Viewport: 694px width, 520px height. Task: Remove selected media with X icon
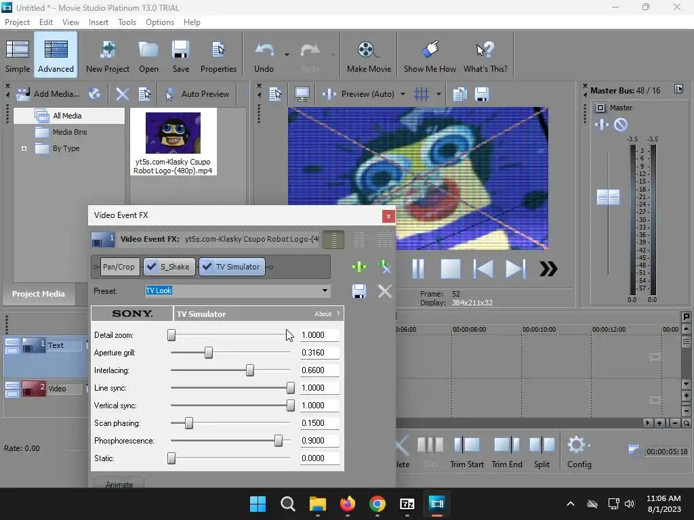coord(122,93)
